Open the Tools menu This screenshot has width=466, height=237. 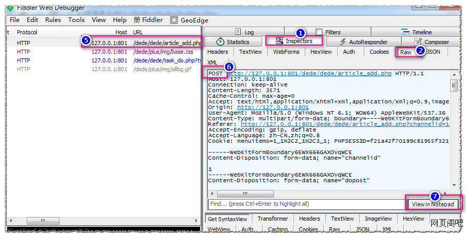coord(76,20)
